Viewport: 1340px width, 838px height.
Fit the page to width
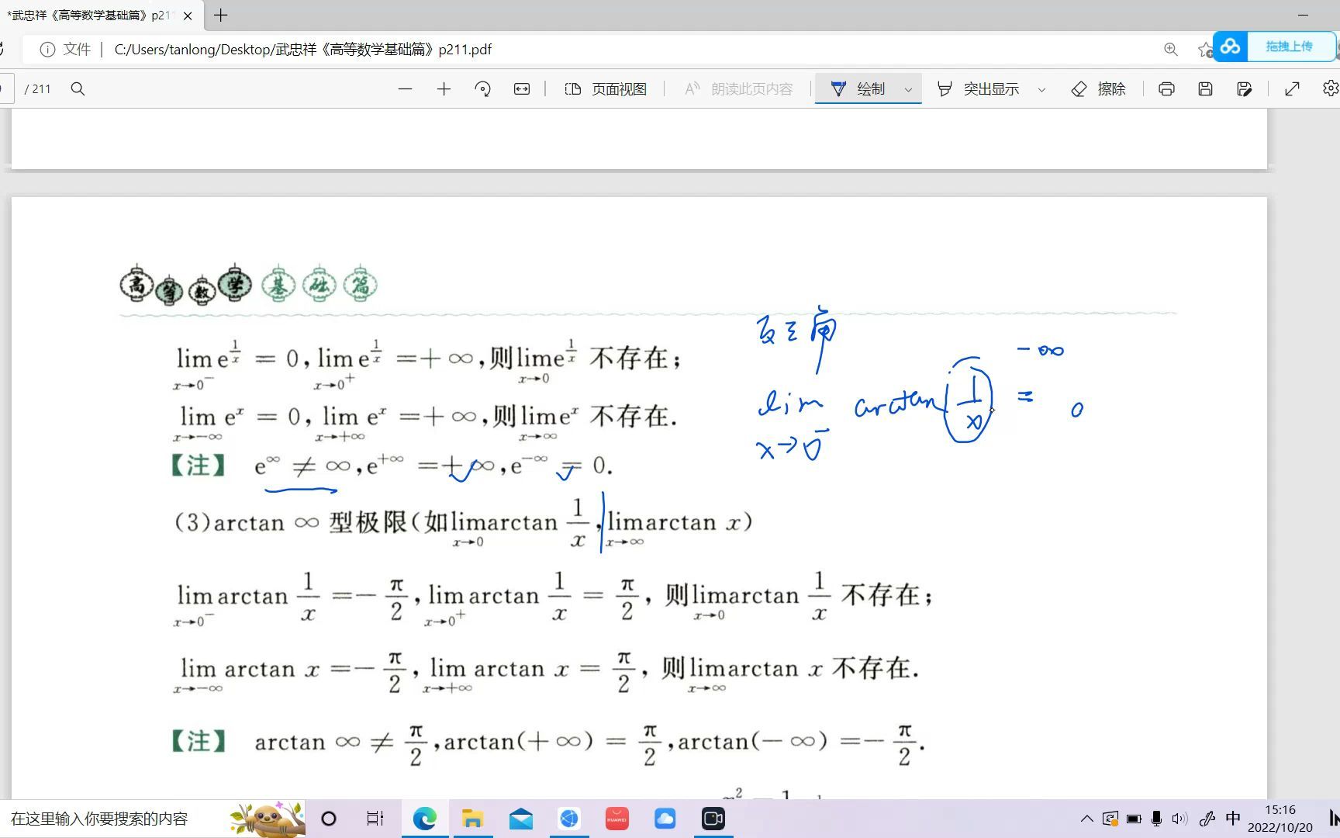[x=521, y=88]
